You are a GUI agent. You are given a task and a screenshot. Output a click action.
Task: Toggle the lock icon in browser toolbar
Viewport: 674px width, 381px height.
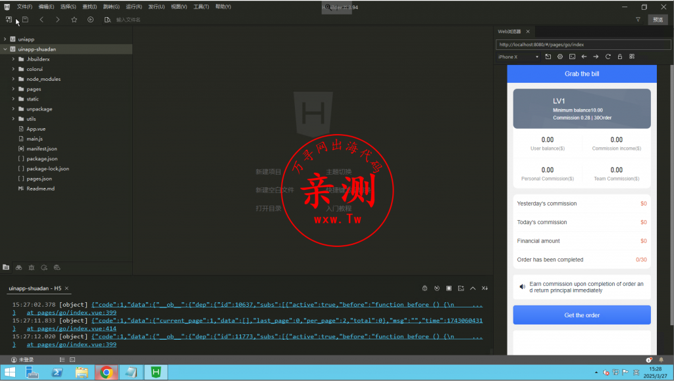point(620,56)
